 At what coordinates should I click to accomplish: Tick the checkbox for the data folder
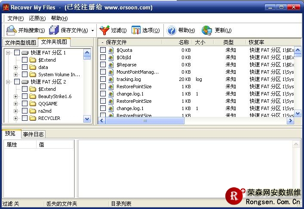pyautogui.click(x=25, y=67)
